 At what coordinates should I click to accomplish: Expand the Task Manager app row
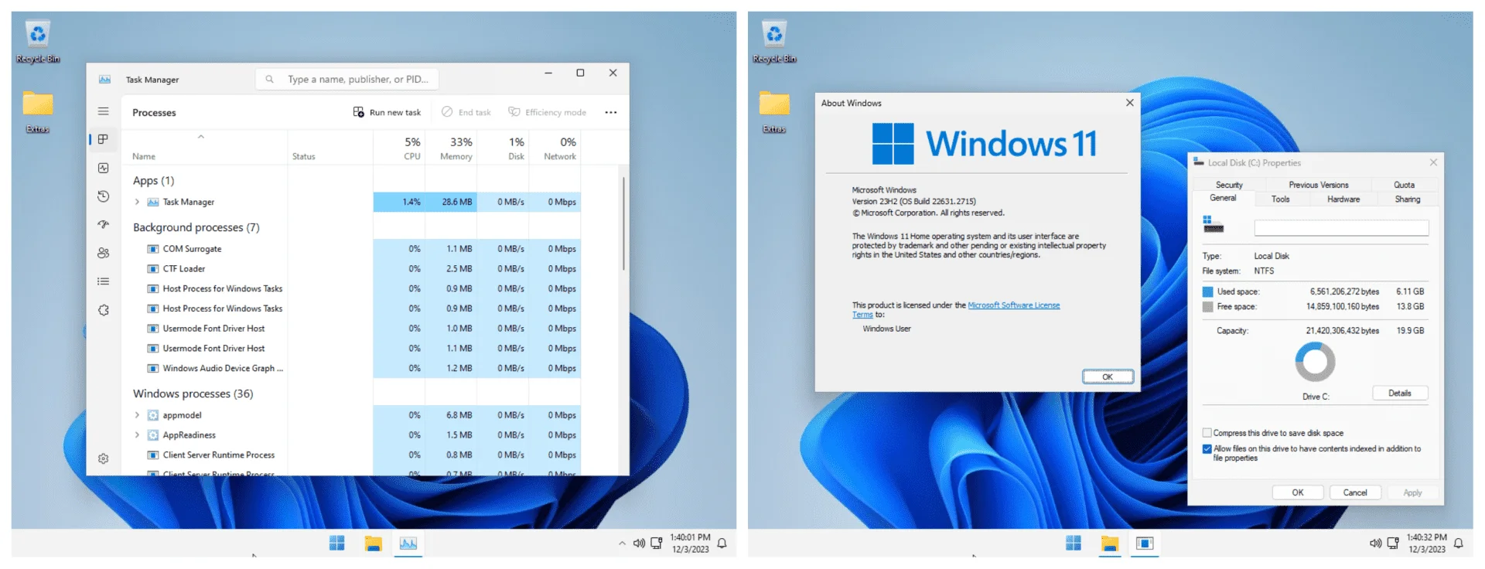(x=137, y=202)
